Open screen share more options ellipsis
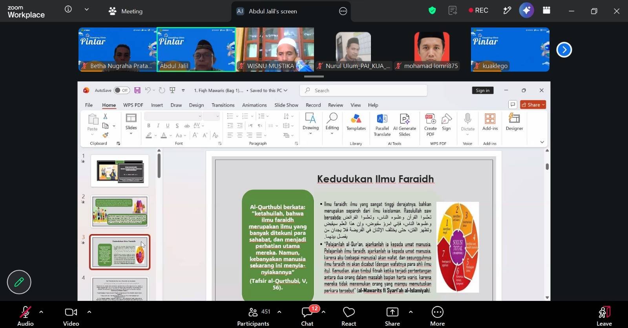The height and width of the screenshot is (328, 628). point(343,11)
